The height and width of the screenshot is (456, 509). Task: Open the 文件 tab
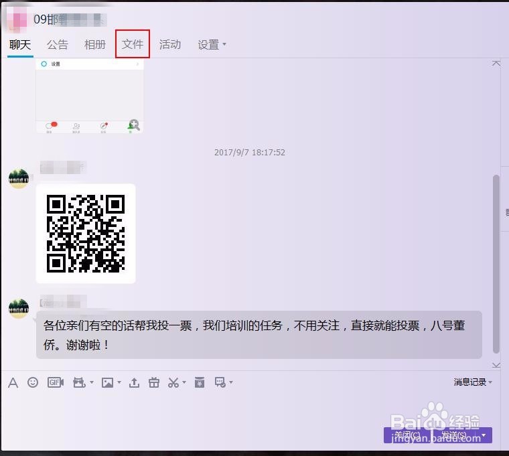[133, 44]
